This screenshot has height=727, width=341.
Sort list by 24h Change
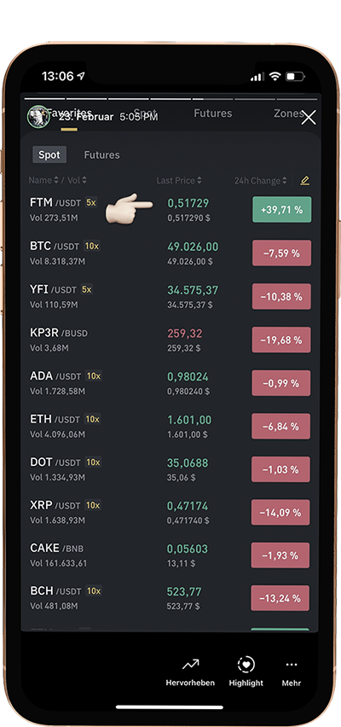[x=260, y=180]
